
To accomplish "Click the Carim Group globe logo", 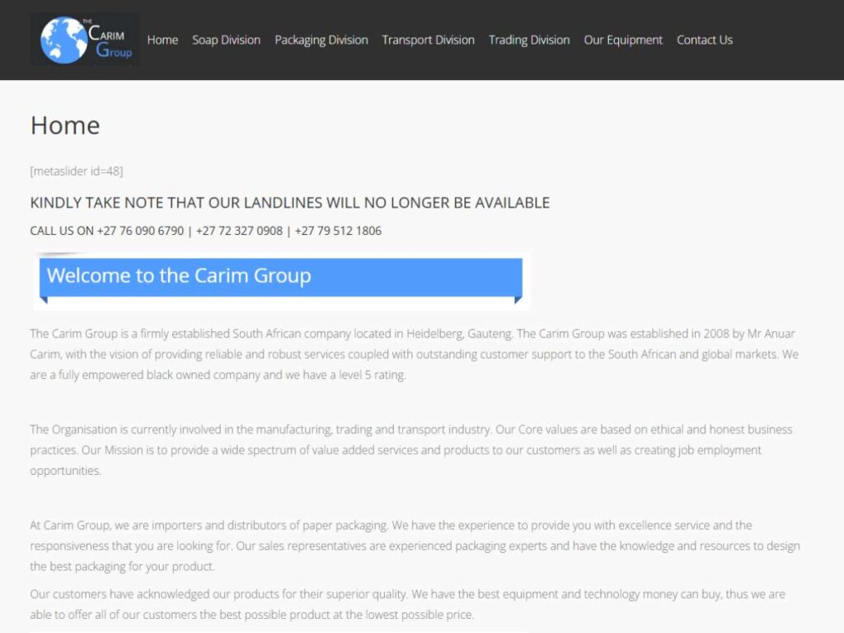I will (x=85, y=40).
